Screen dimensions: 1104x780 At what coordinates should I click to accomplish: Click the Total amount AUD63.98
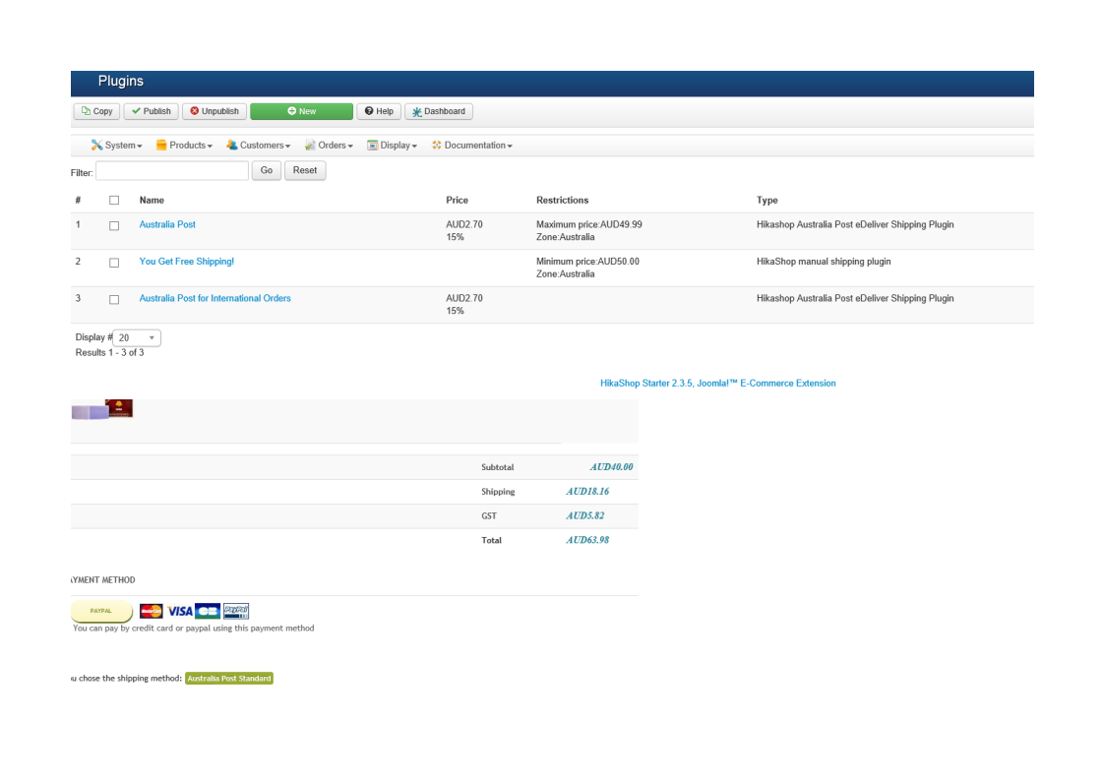point(587,540)
